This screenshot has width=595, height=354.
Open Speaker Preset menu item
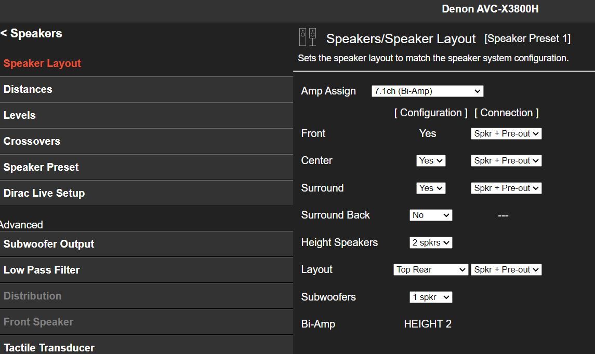pyautogui.click(x=41, y=167)
